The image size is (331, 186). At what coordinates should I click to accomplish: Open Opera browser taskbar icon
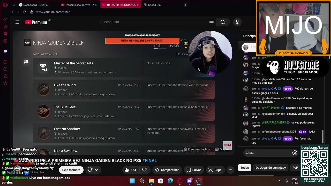tap(180, 181)
